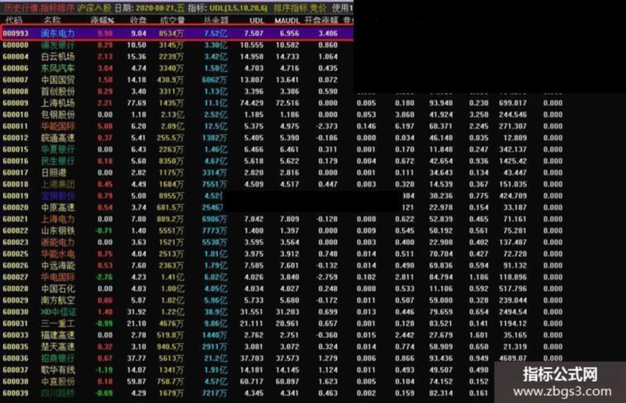Click closing price 77.69
The image size is (626, 403).
[136, 103]
